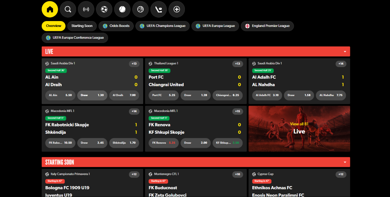Select the ice hockey sport icon

159,9
